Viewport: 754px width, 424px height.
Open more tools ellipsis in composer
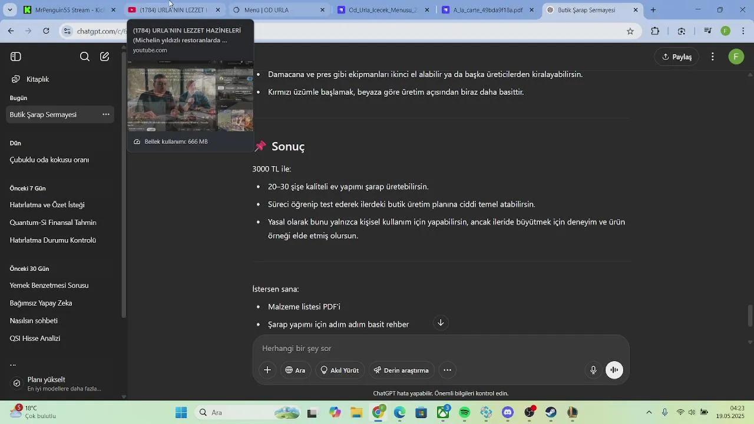pyautogui.click(x=448, y=370)
